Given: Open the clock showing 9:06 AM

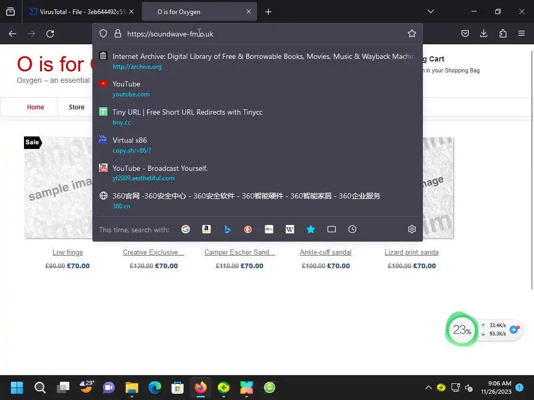Looking at the screenshot, I should coord(496,387).
